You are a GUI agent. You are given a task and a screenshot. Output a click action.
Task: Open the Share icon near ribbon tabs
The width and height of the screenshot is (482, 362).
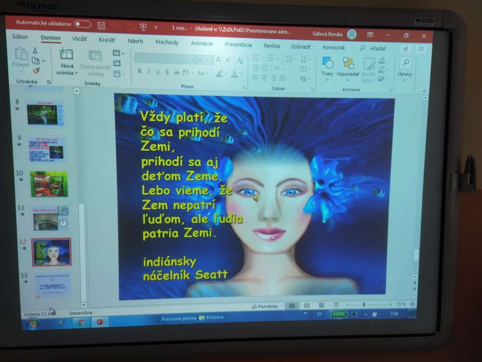click(405, 49)
